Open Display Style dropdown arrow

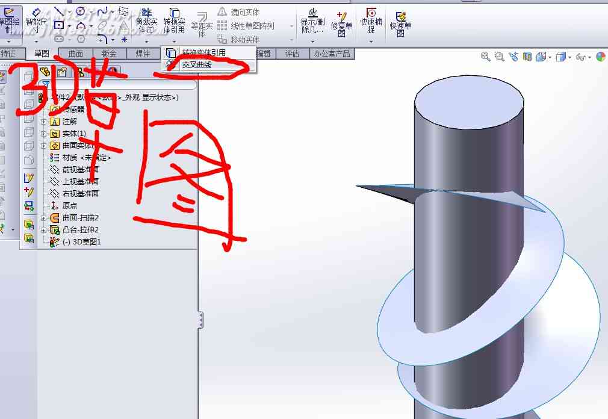coord(569,57)
